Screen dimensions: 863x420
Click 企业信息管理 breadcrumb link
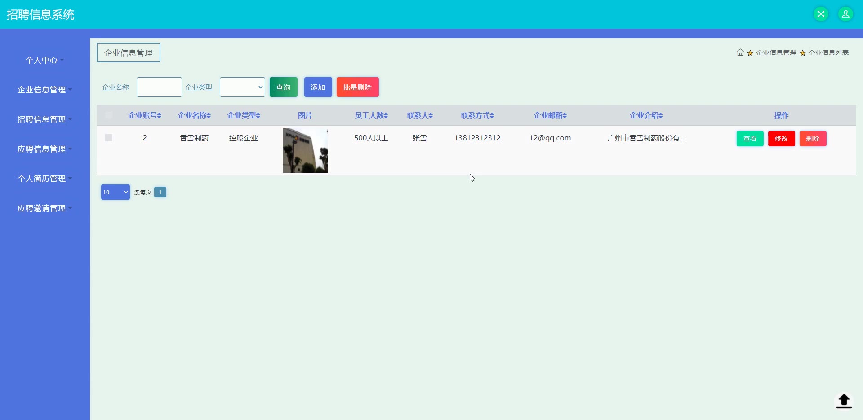pos(776,52)
